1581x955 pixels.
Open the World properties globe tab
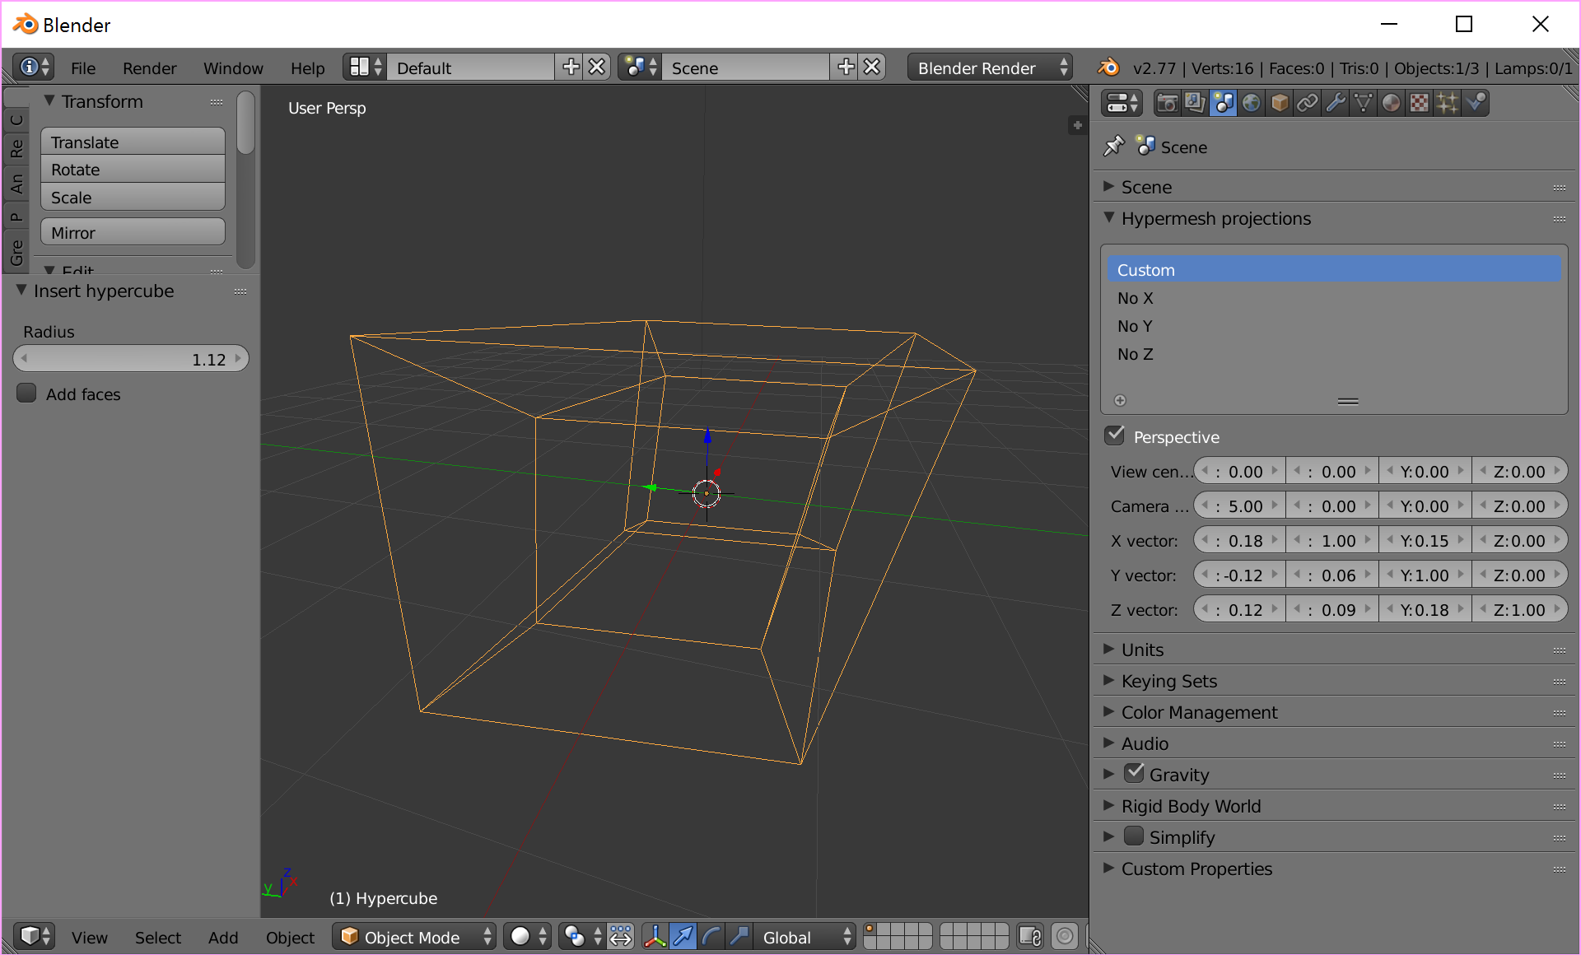1252,104
